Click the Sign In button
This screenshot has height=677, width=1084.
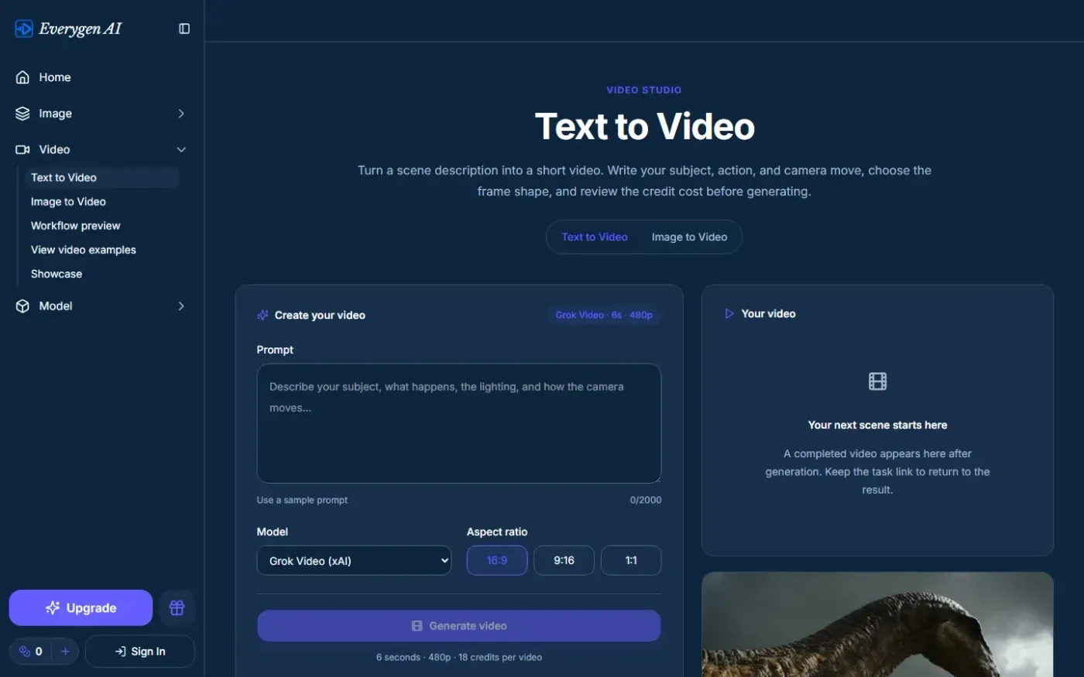(140, 651)
